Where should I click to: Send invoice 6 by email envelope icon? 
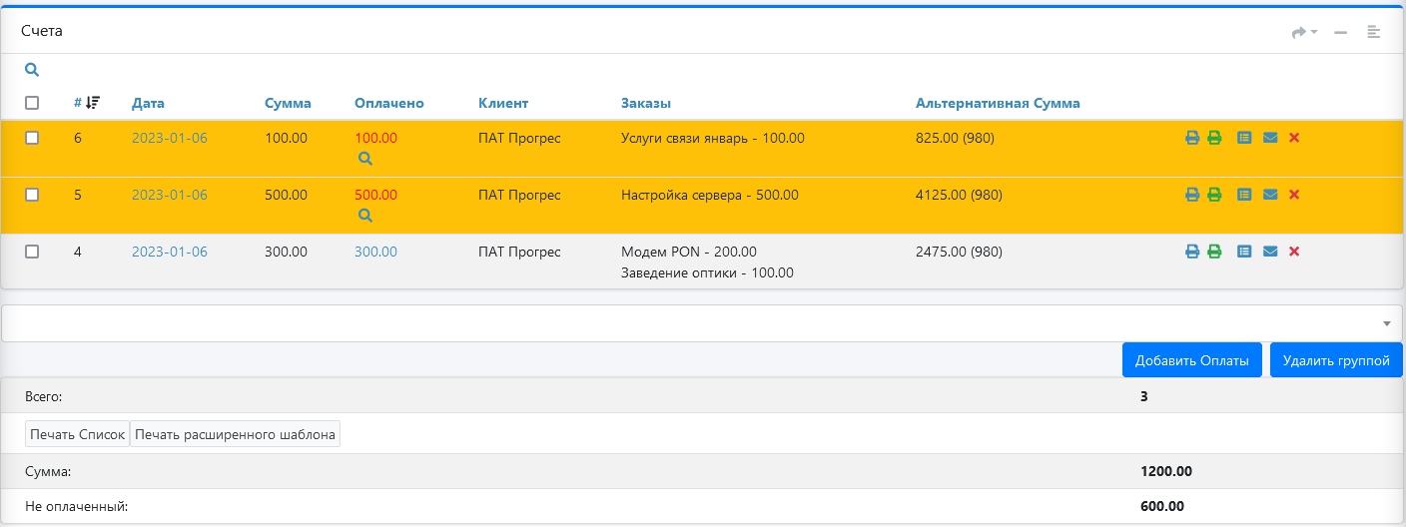(1270, 138)
